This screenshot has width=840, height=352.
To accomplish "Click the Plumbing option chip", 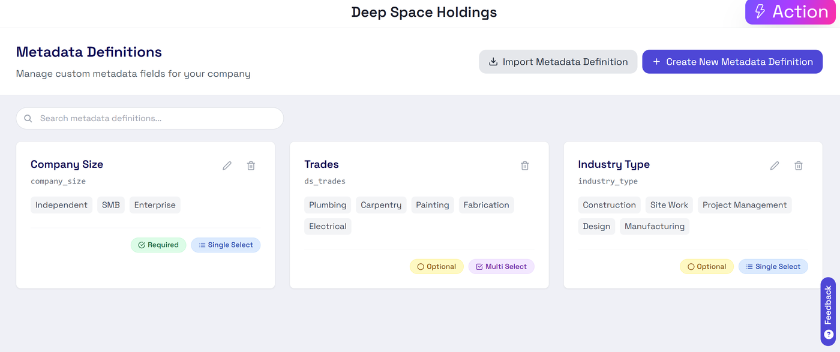I will (328, 205).
